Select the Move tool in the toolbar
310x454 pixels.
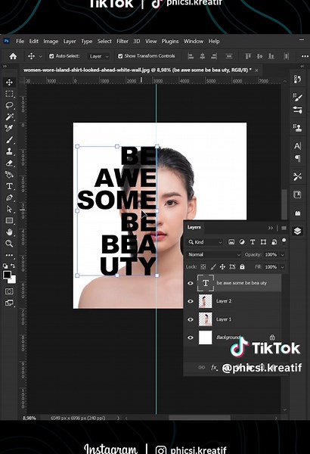(x=9, y=82)
